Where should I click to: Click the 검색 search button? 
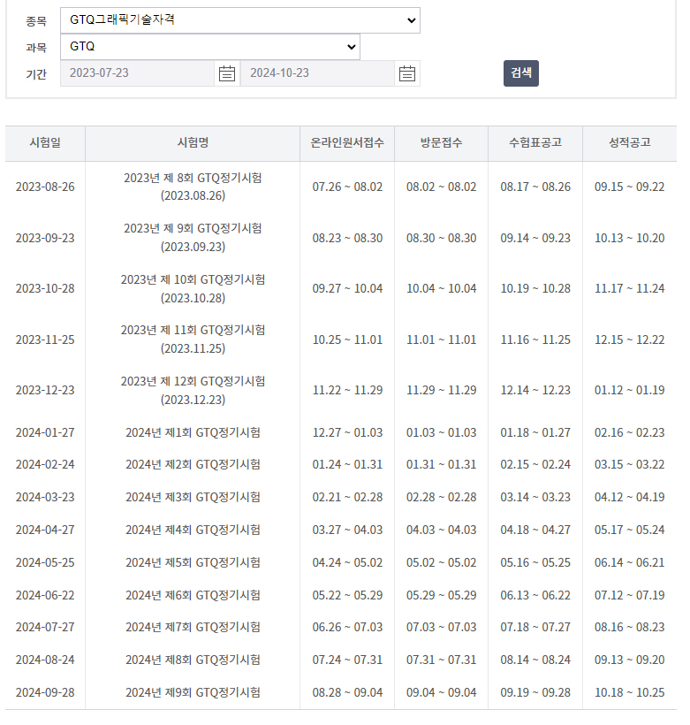pyautogui.click(x=521, y=73)
